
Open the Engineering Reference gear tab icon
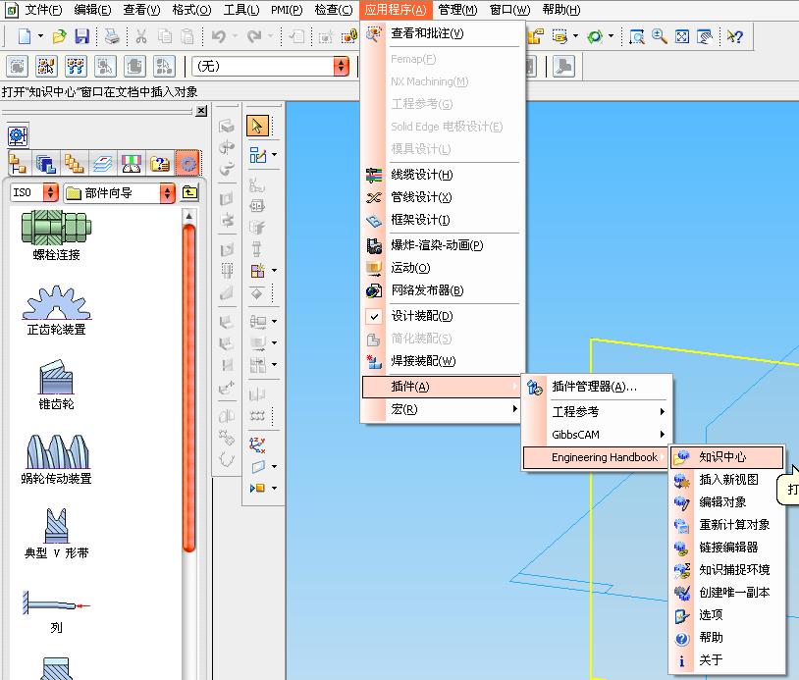tap(188, 164)
